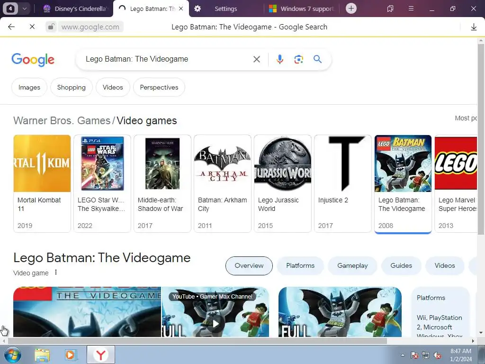Select the knowledge panel Videos tab
Screen dimensions: 485x364
pos(445,265)
